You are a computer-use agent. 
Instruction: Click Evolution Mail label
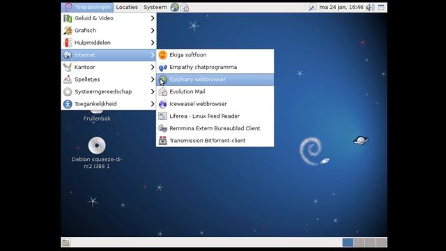(187, 91)
